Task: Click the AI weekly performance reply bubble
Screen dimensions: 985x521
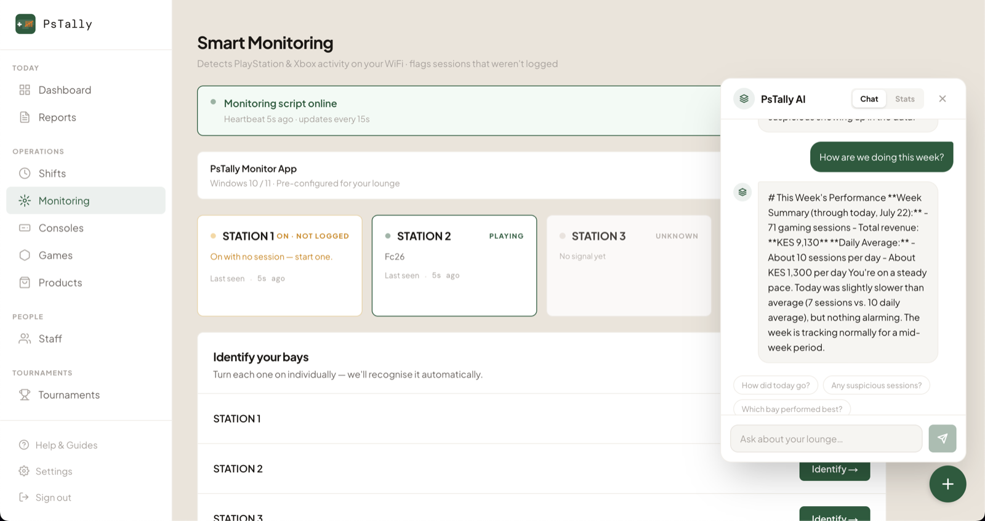Action: pos(848,272)
